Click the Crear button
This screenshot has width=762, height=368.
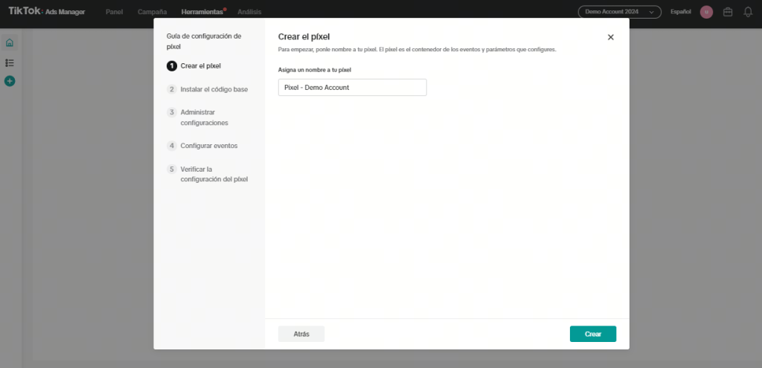tap(593, 334)
